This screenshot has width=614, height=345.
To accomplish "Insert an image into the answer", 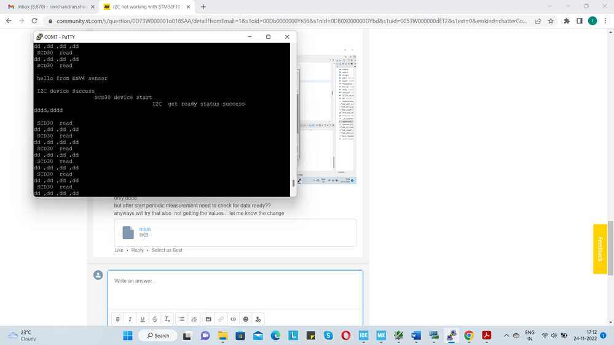I will 208,319.
